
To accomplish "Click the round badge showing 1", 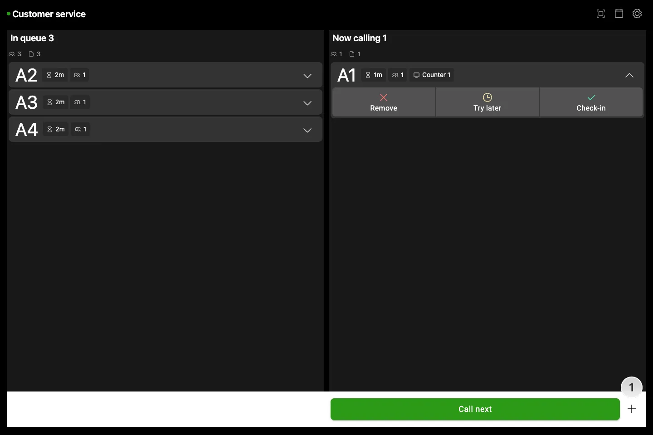I will 632,387.
